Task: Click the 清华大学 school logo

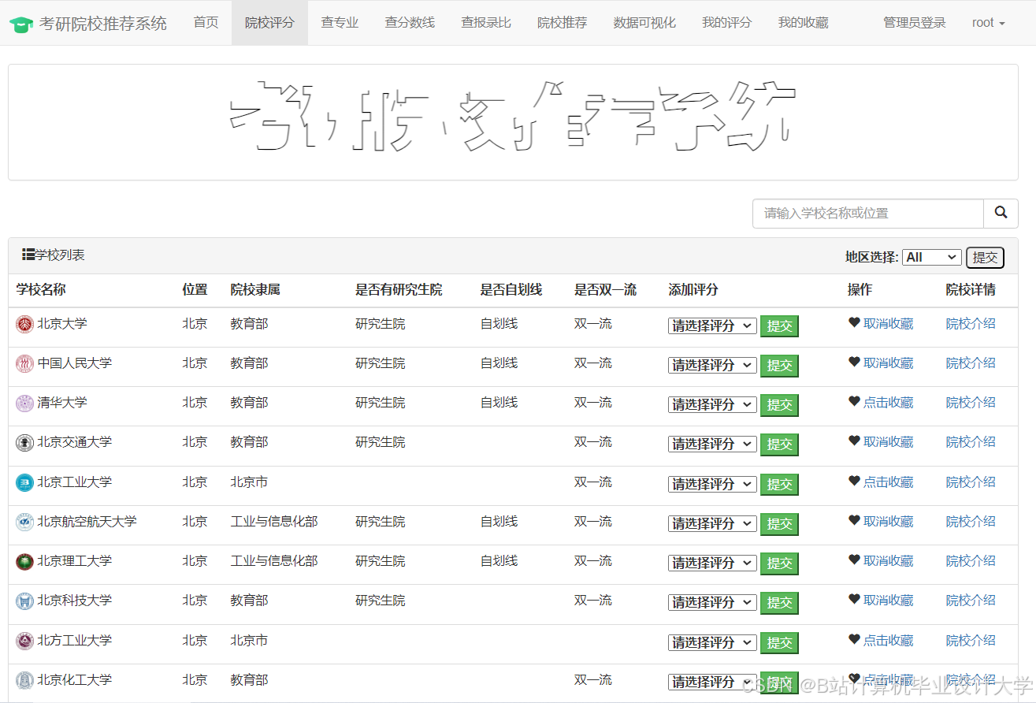Action: (x=25, y=403)
